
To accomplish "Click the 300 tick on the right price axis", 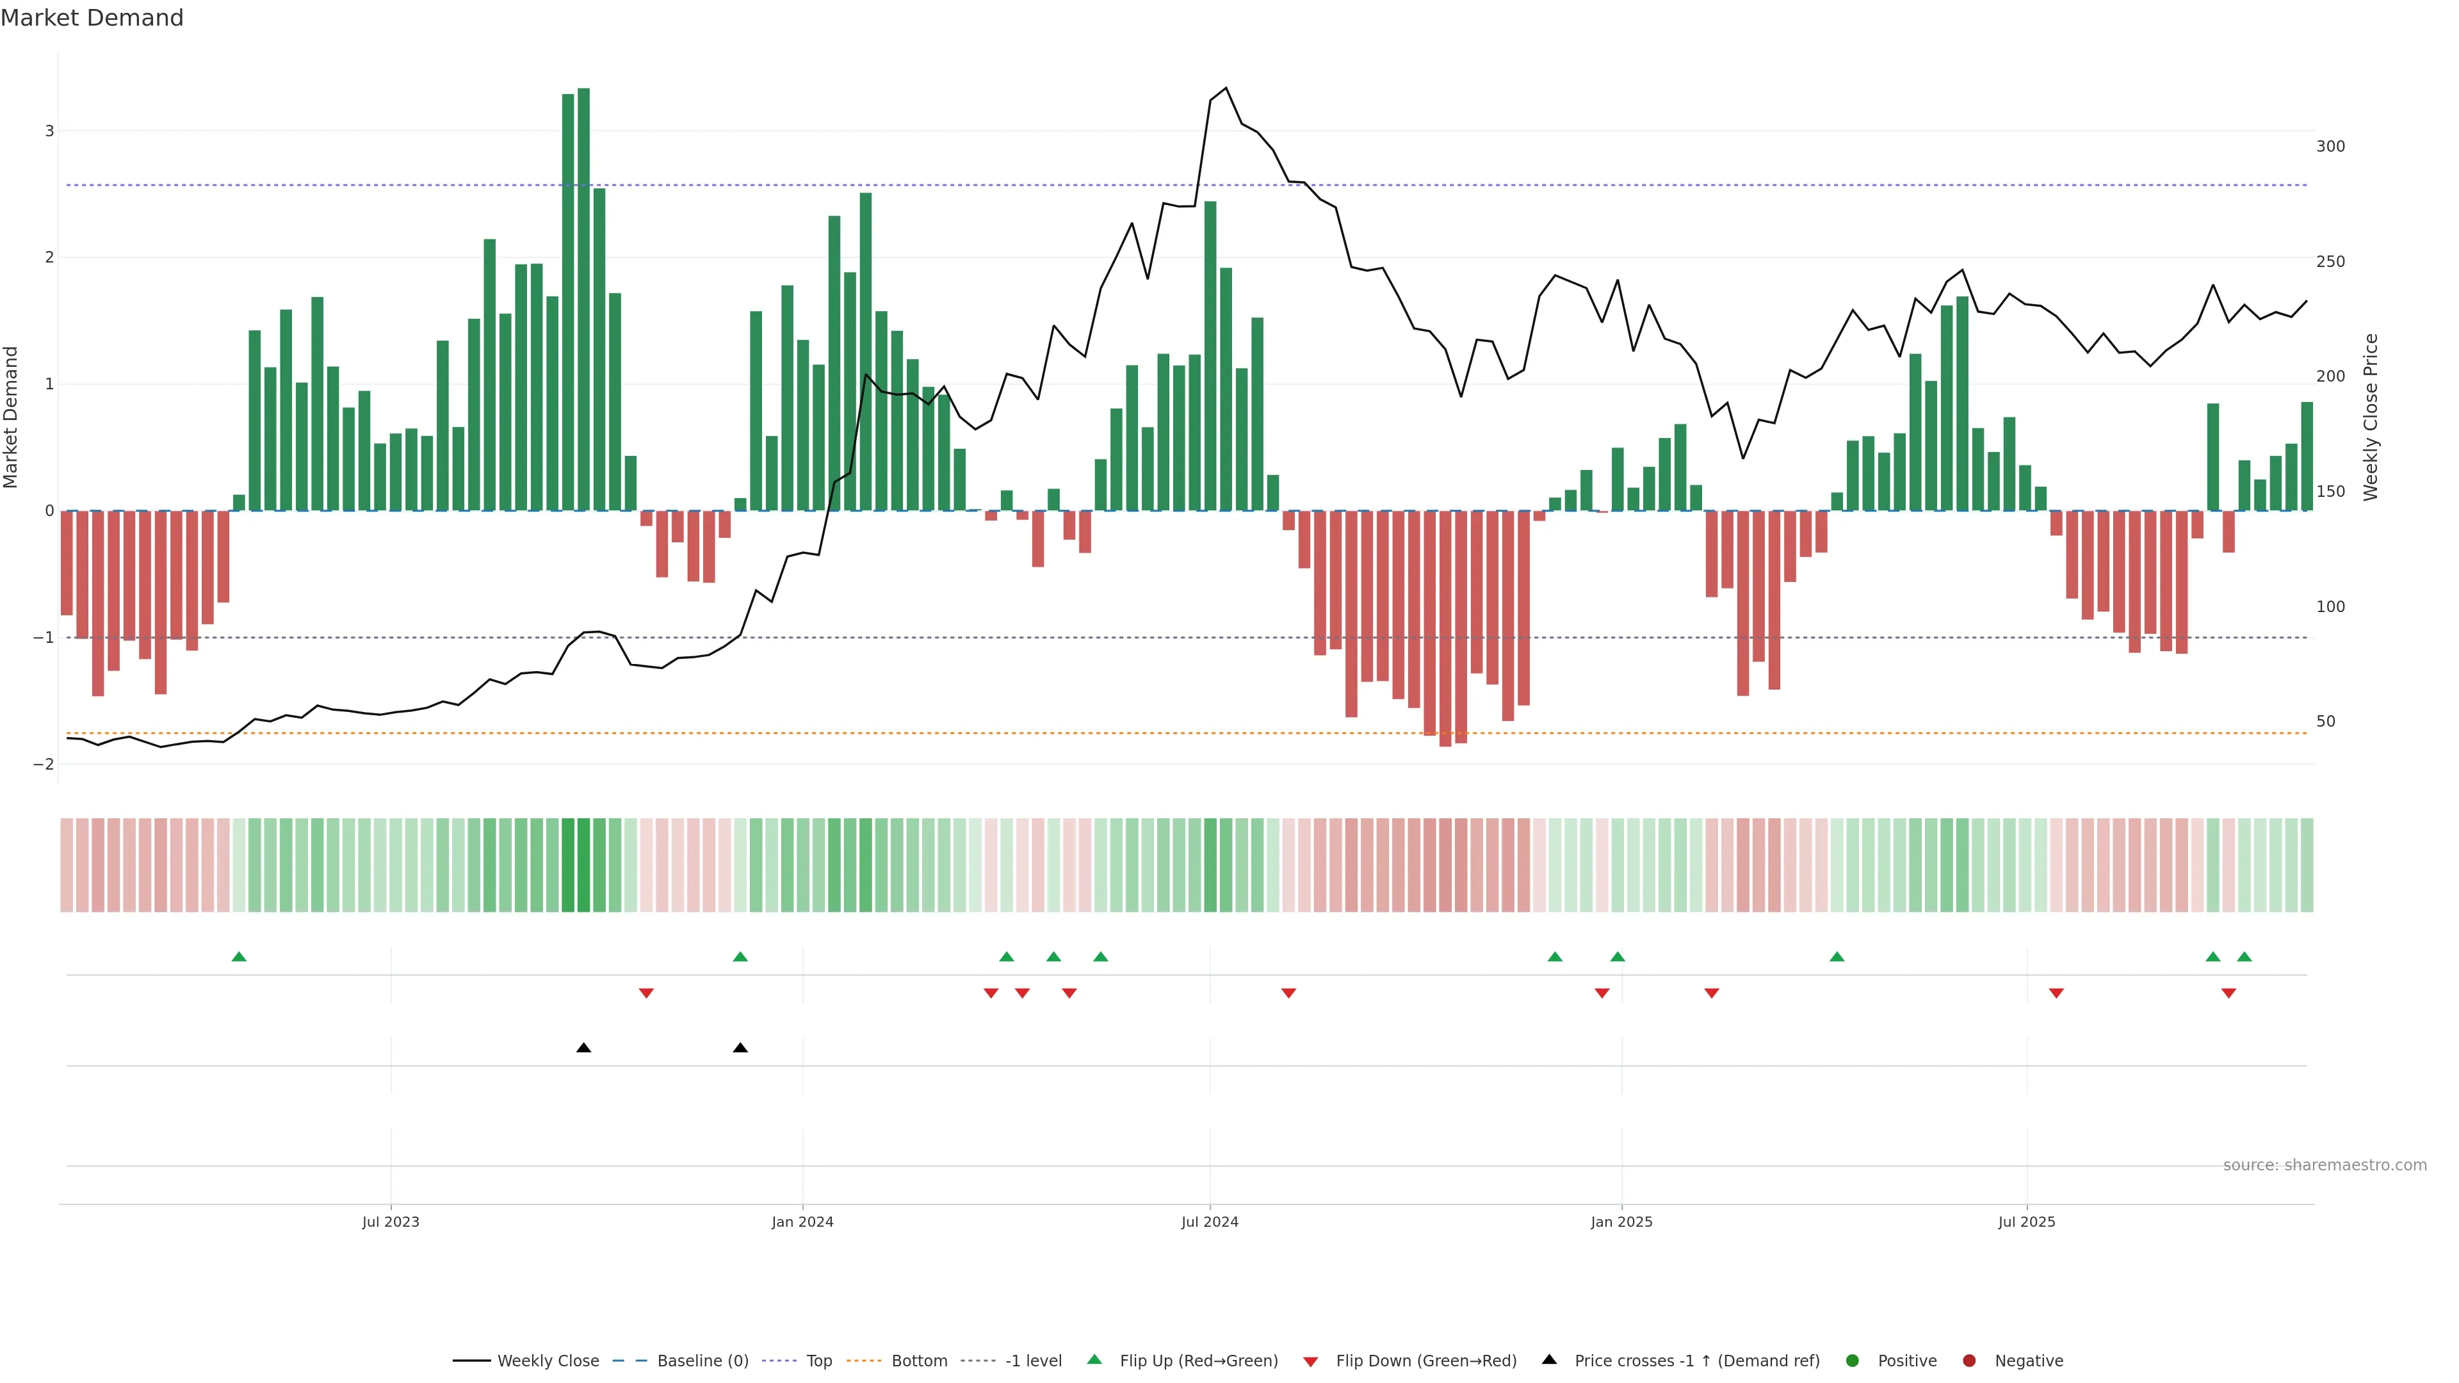I will 2330,146.
